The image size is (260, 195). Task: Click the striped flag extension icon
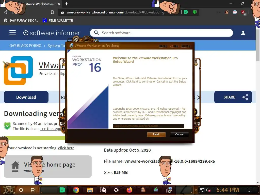pyautogui.click(x=235, y=12)
